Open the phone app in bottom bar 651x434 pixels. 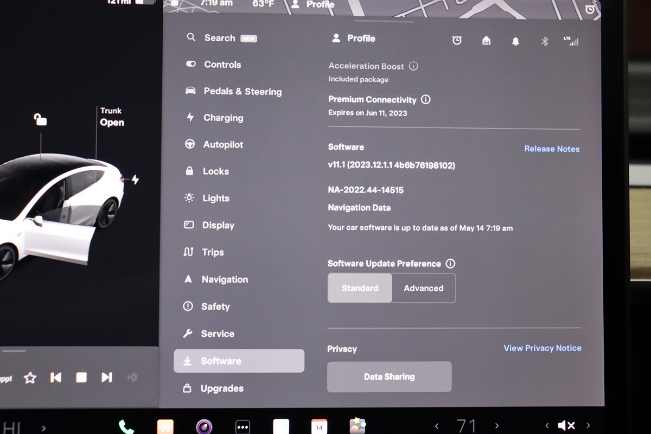tap(126, 426)
